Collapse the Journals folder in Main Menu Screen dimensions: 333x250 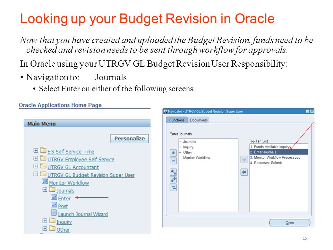coord(45,190)
